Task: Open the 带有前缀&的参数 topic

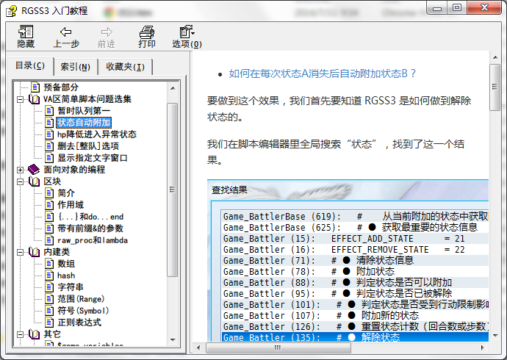Action: 90,228
